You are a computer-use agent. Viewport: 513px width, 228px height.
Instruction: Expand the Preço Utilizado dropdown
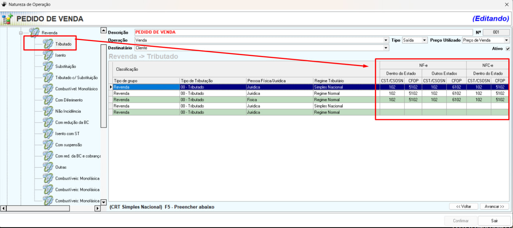pos(506,40)
